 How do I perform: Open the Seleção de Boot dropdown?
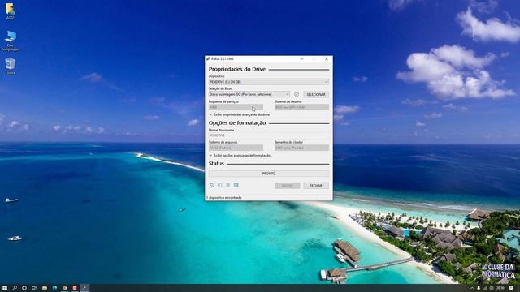[249, 94]
